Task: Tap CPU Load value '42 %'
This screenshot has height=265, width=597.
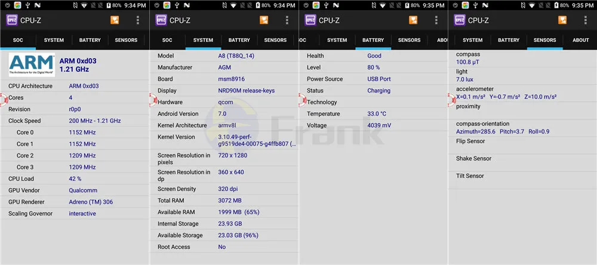Action: pos(75,178)
